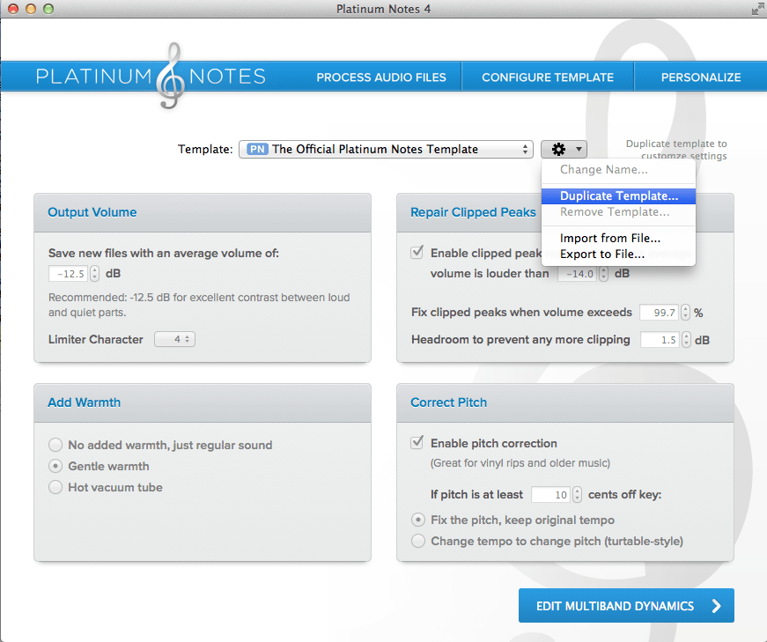This screenshot has height=642, width=767.
Task: Click the Headroom 1.5 dB field
Action: [x=660, y=340]
